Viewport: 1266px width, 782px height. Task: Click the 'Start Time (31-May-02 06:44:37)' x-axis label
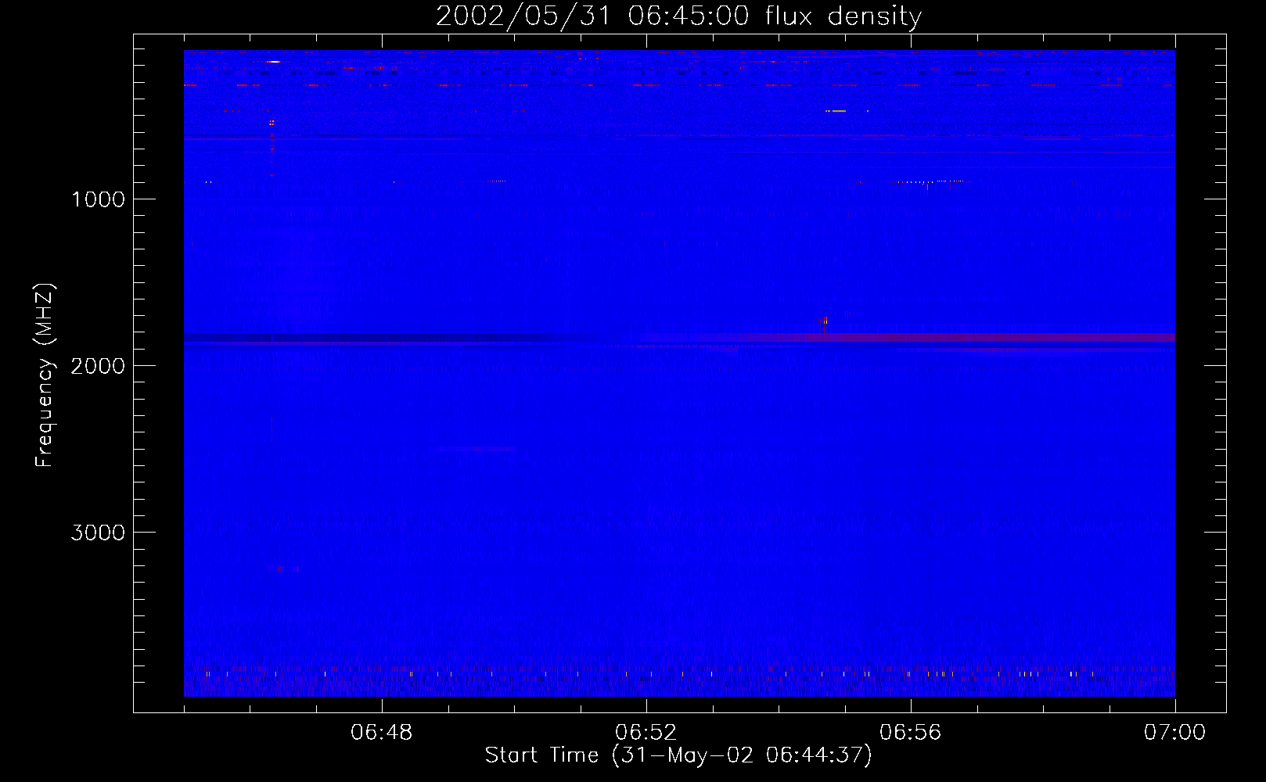[678, 755]
